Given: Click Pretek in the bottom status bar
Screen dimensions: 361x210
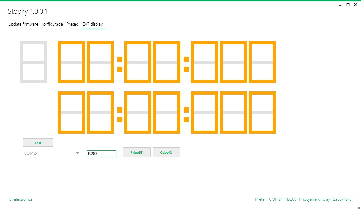Looking at the screenshot, I should (261, 199).
